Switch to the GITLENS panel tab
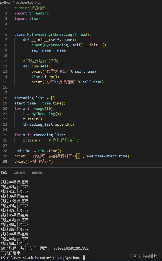The image size is (162, 261). pyautogui.click(x=20, y=173)
